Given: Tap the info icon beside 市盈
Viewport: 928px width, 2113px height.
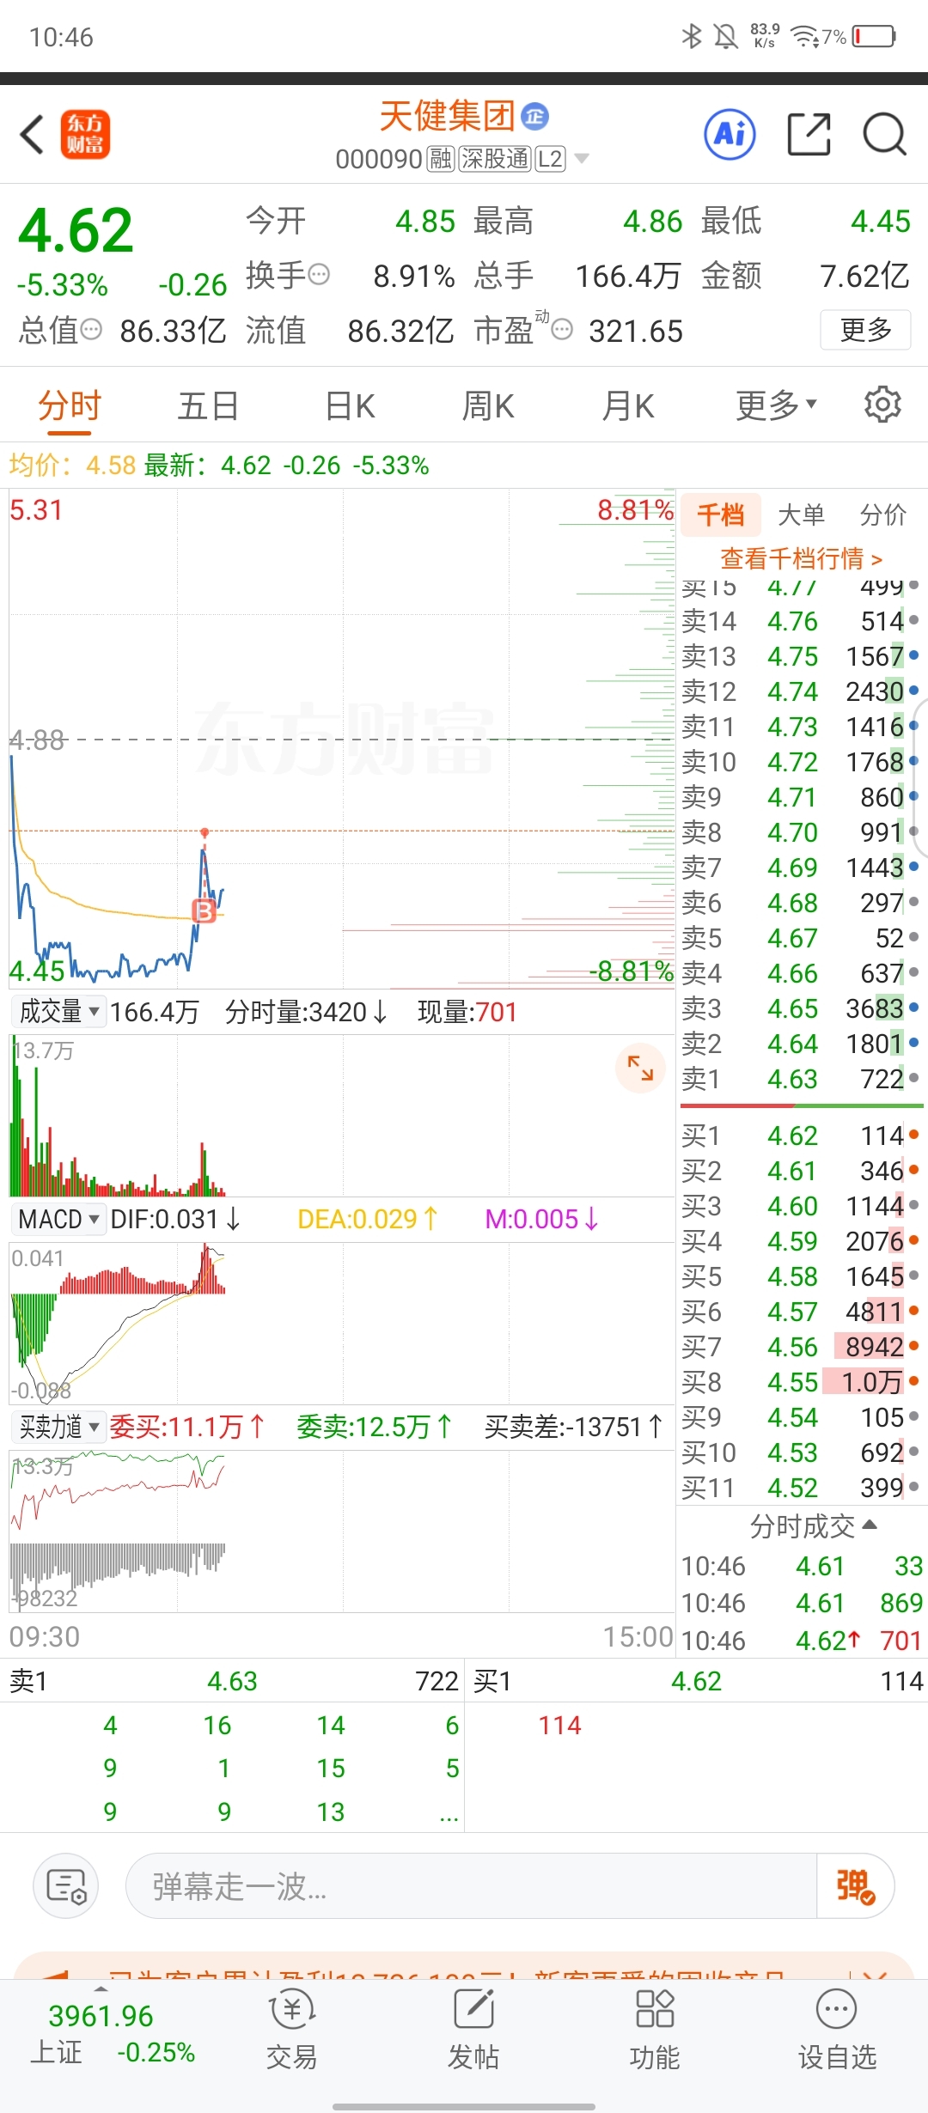Looking at the screenshot, I should [x=562, y=329].
